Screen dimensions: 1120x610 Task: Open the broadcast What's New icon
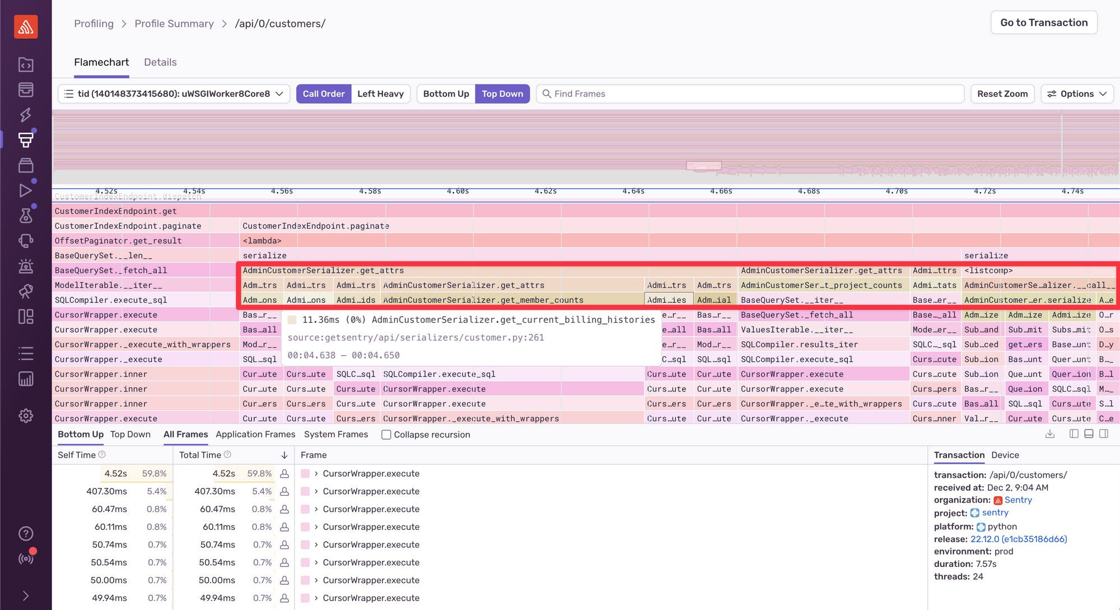tap(26, 558)
